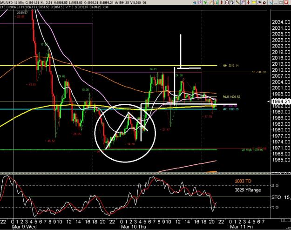Select the pencil drawing tool
This screenshot has width=291, height=230.
(x=211, y=2)
